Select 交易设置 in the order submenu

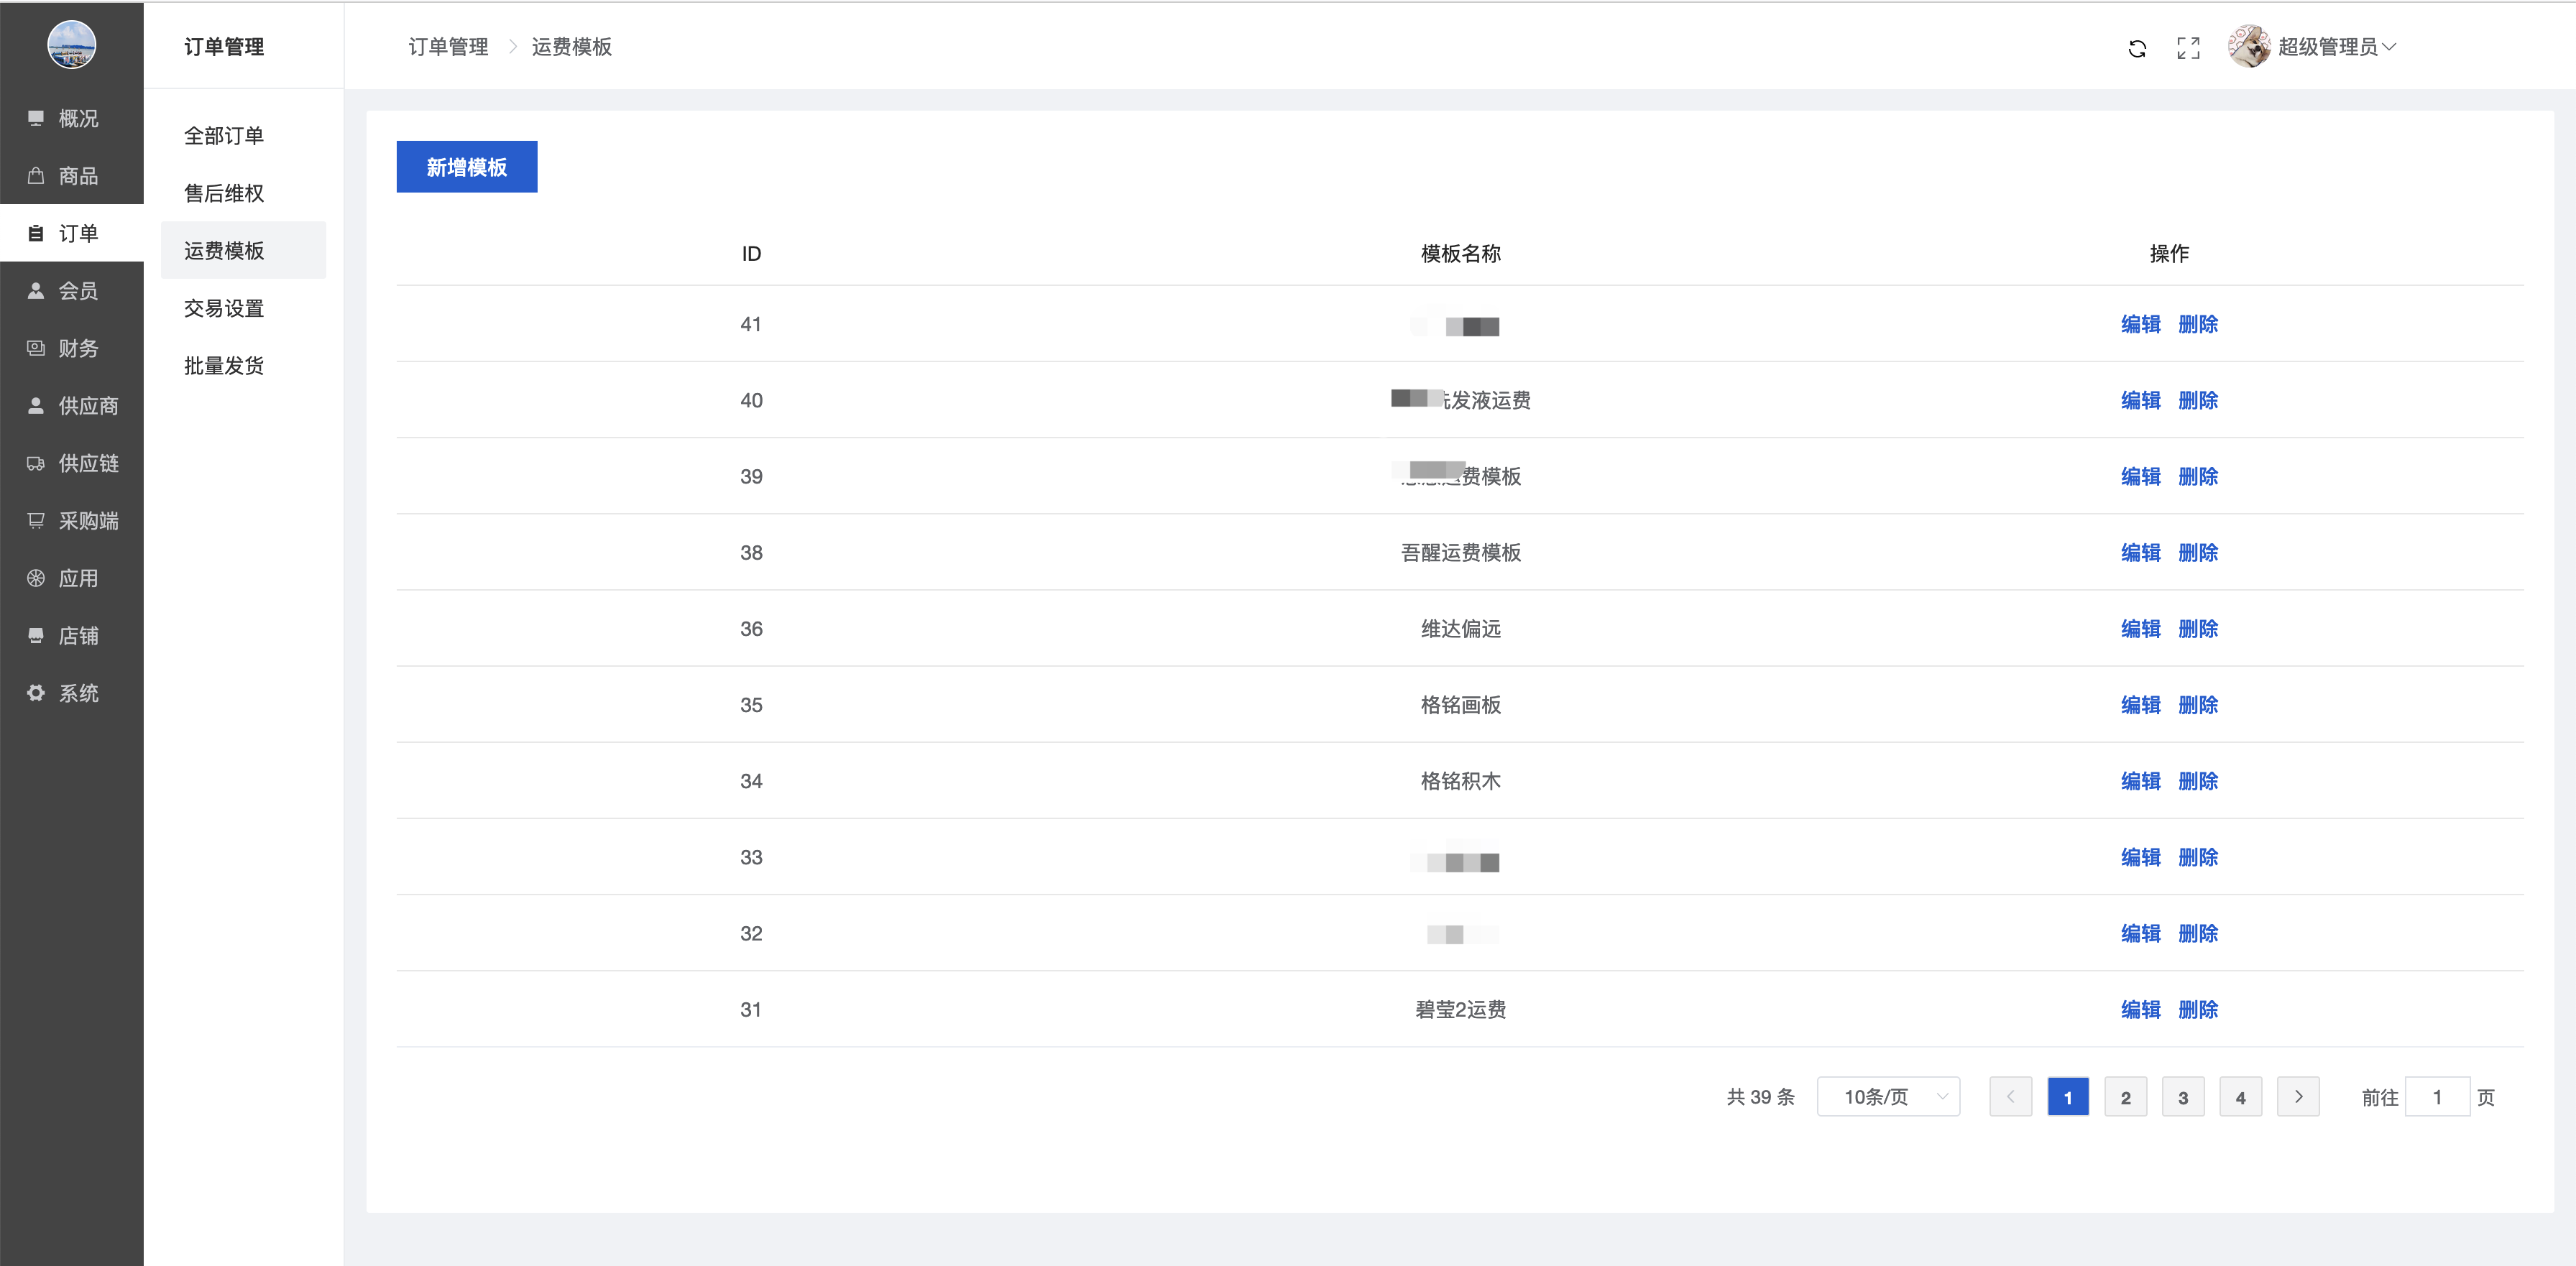(224, 308)
